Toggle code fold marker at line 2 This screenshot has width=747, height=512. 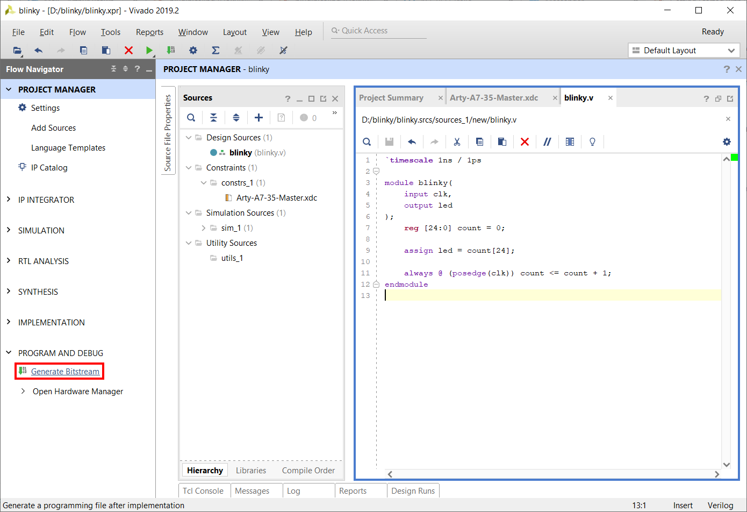click(x=376, y=172)
